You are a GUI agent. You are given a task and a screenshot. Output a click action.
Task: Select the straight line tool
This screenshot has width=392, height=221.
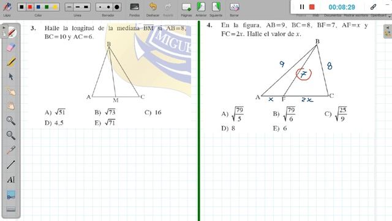[11, 165]
